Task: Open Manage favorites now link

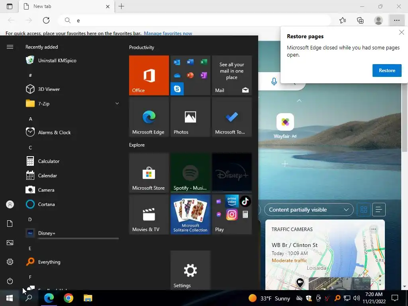Action: point(168,33)
